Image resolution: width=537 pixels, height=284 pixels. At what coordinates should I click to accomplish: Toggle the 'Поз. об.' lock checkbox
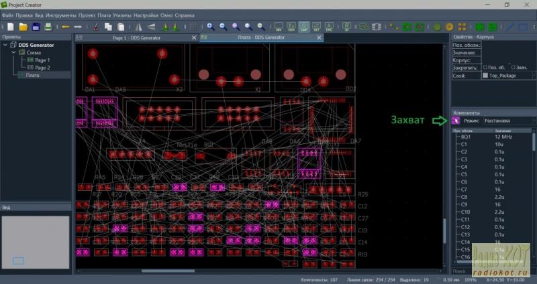point(485,68)
